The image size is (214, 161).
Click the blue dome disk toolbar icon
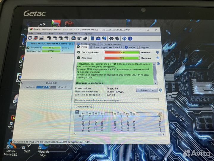pyautogui.click(x=74, y=38)
